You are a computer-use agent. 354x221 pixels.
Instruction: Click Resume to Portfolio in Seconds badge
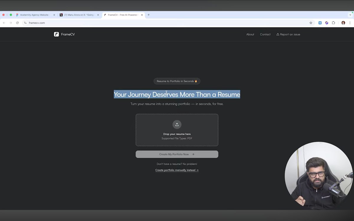click(x=177, y=81)
